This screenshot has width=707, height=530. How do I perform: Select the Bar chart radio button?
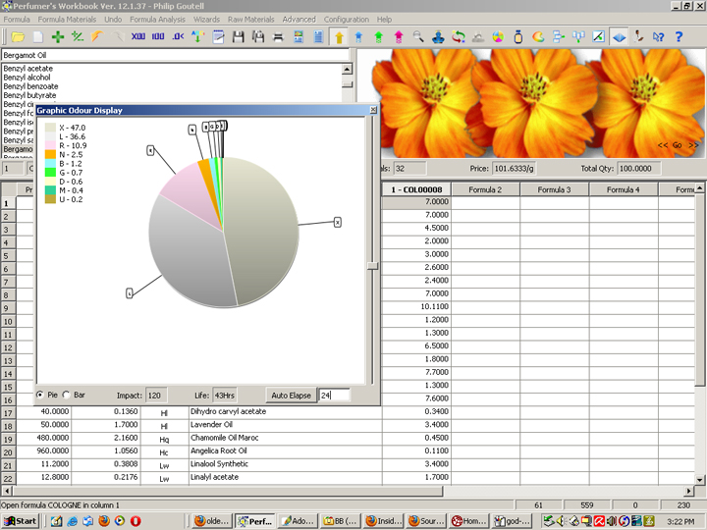pyautogui.click(x=67, y=395)
